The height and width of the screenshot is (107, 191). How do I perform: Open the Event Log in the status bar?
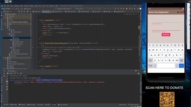pyautogui.click(x=123, y=105)
